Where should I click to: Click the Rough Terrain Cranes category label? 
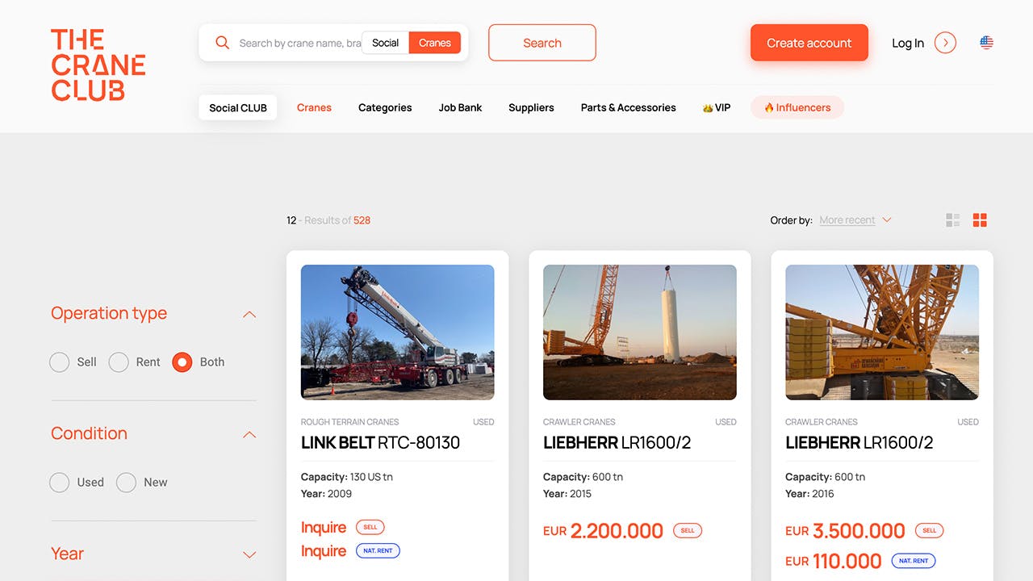coord(349,422)
